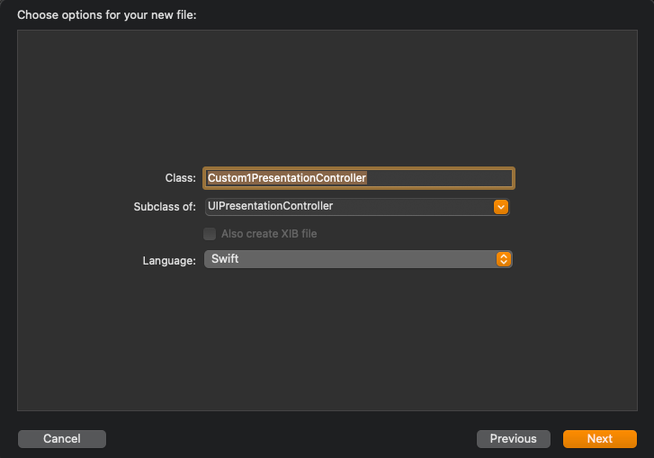The height and width of the screenshot is (458, 654).
Task: Click the orange Subclass dropdown arrow icon
Action: pyautogui.click(x=500, y=207)
